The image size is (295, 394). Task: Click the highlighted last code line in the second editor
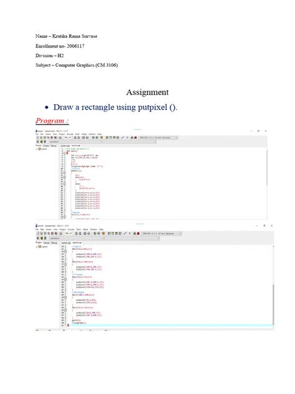170,325
